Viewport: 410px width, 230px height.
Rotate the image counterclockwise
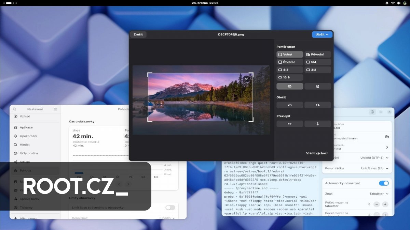(x=290, y=105)
